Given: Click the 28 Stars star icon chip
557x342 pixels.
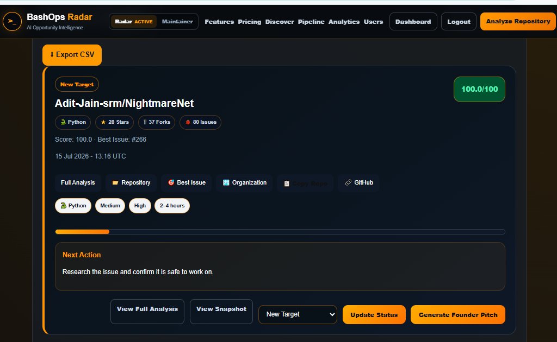Looking at the screenshot, I should pyautogui.click(x=114, y=122).
